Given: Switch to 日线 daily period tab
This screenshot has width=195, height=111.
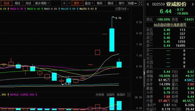Looking at the screenshot, I should (x=6, y=3).
